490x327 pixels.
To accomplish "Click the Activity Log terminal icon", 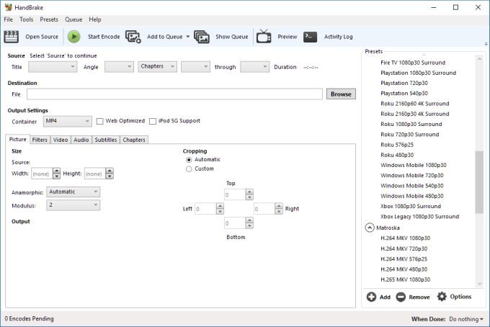I will pos(310,37).
